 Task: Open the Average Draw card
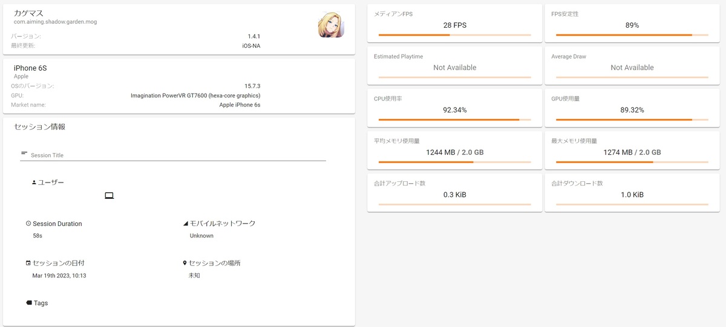point(632,64)
